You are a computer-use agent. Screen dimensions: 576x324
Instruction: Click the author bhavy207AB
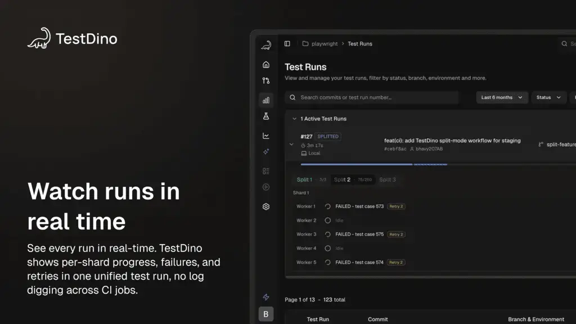click(429, 148)
